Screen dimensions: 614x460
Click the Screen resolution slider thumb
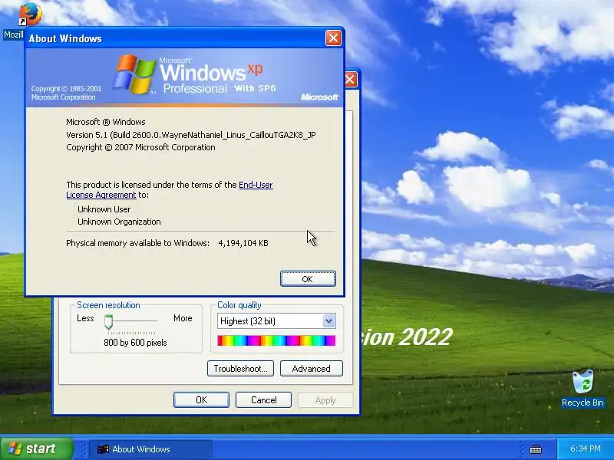[108, 321]
